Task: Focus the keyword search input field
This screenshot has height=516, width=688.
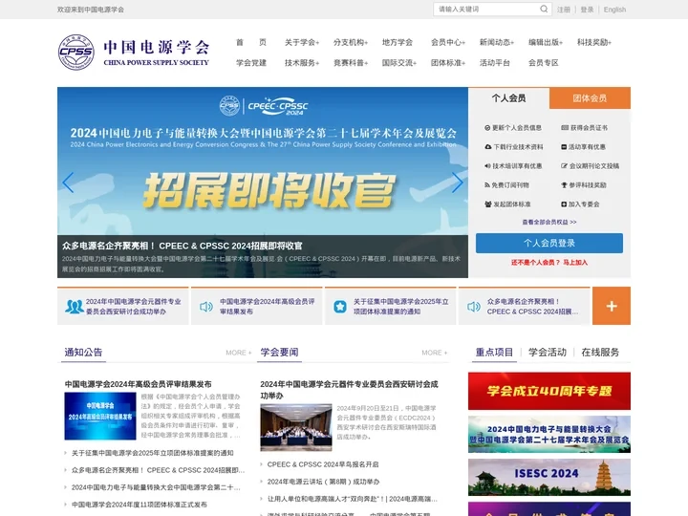Action: [486, 10]
